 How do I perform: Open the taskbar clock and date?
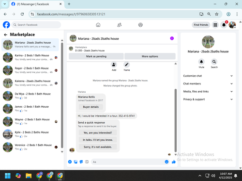(226, 176)
